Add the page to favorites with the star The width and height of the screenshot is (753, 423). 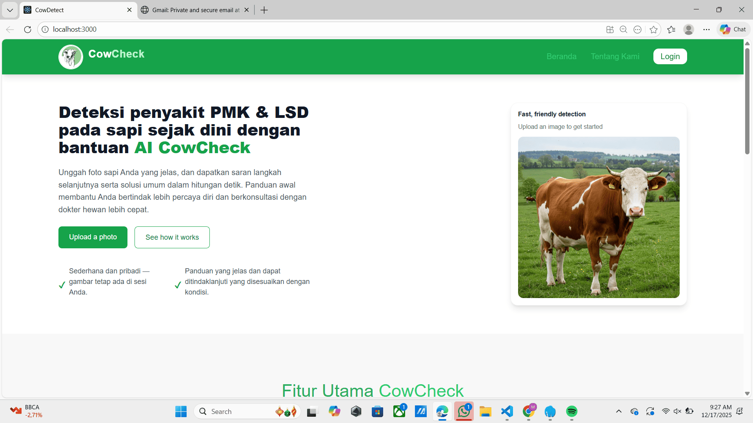coord(653,29)
